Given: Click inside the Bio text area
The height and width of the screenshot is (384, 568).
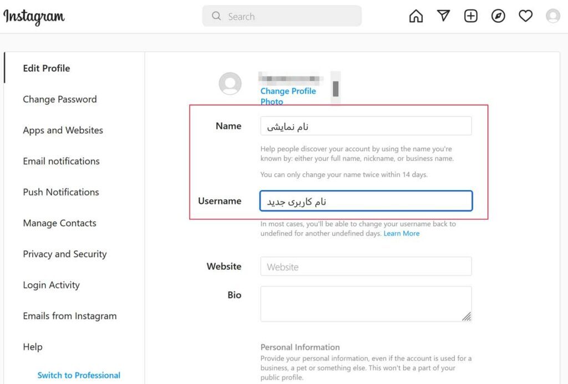Looking at the screenshot, I should [366, 303].
